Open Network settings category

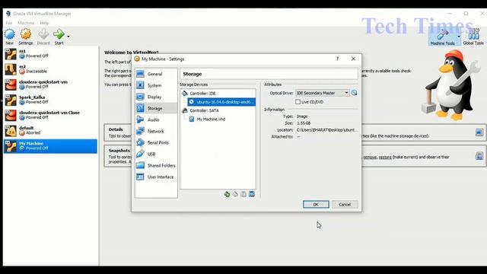(156, 131)
